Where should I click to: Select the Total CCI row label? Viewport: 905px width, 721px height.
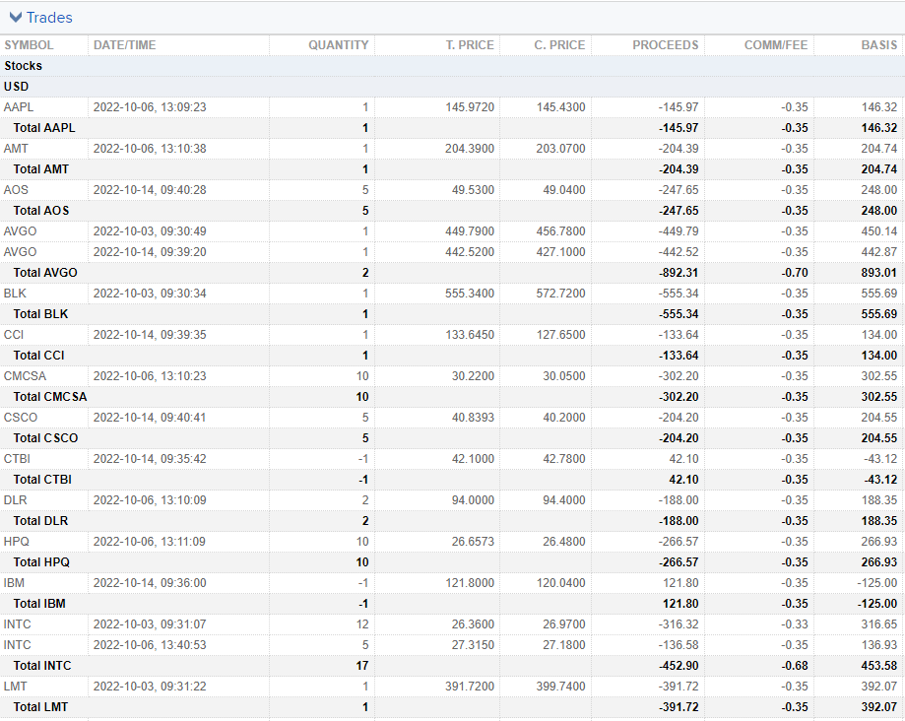38,356
